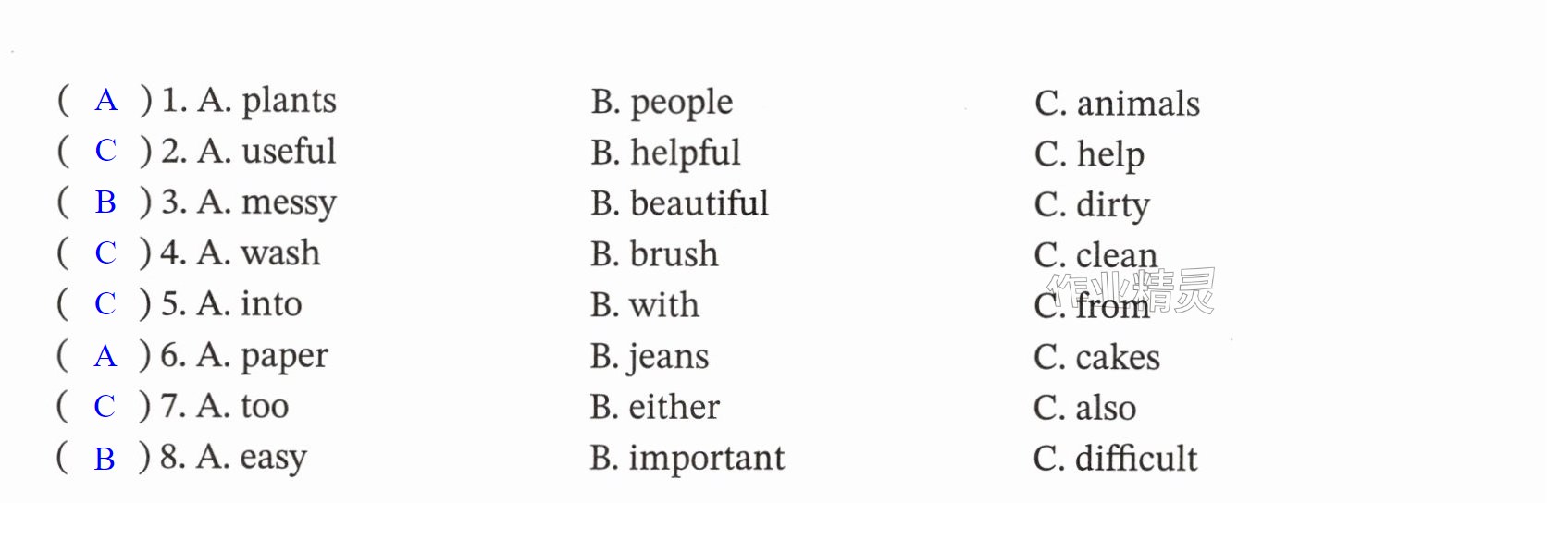Select B. jeans in question 6
Image resolution: width=1547 pixels, height=540 pixels.
[650, 358]
